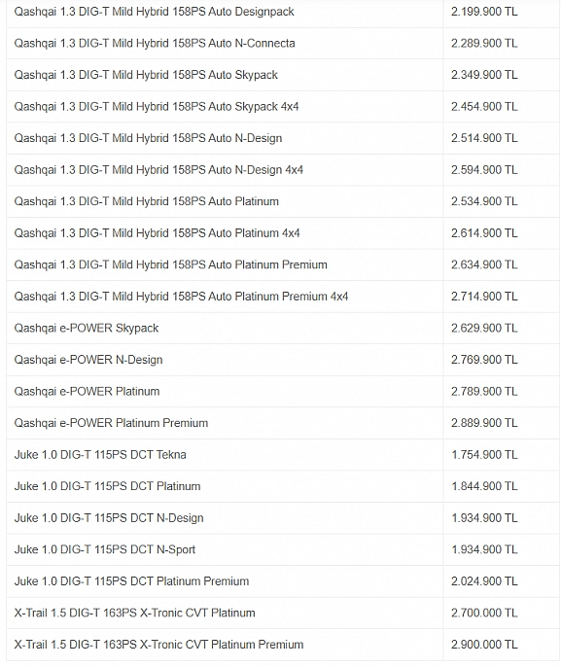Click Qashqai e-POWER Platinum Premium entry
561x667 pixels.
pos(111,423)
